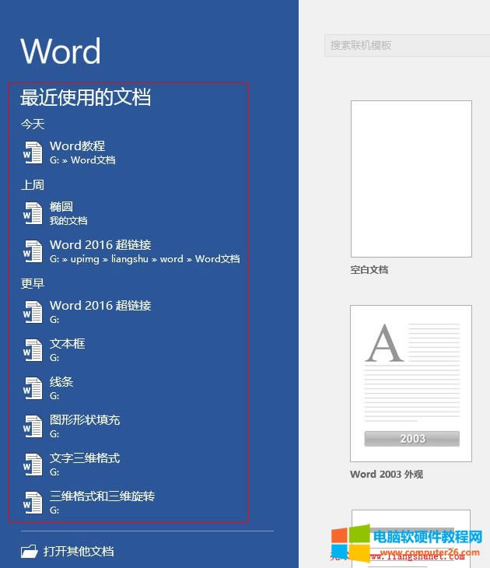Open the recent document title "文本框"
The width and height of the screenshot is (490, 568).
[68, 344]
